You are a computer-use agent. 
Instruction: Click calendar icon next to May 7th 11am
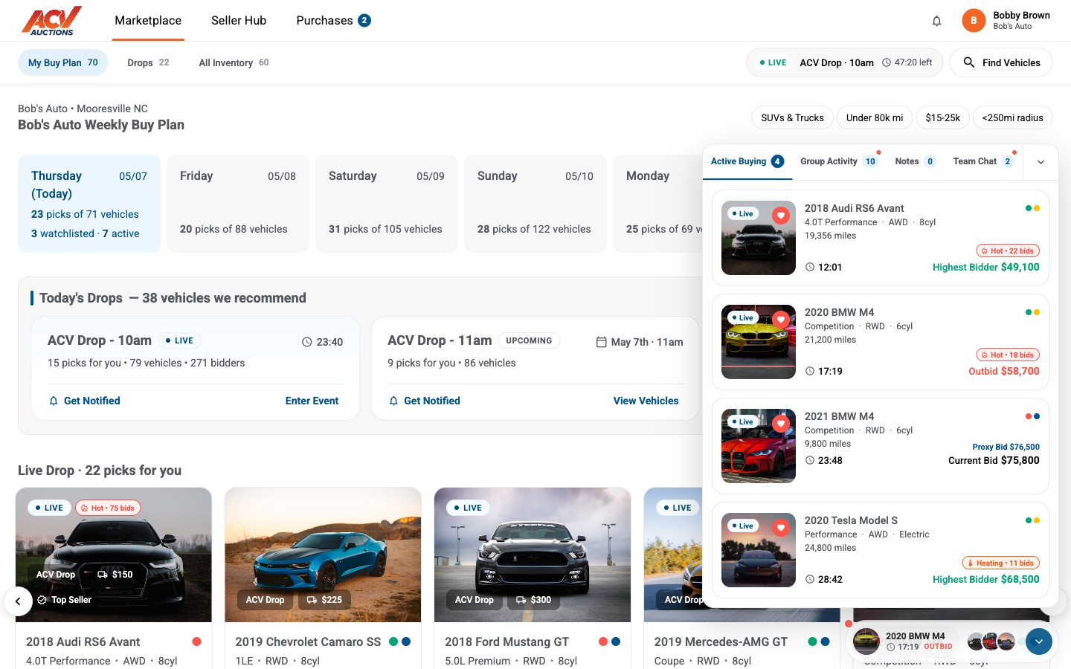(602, 342)
